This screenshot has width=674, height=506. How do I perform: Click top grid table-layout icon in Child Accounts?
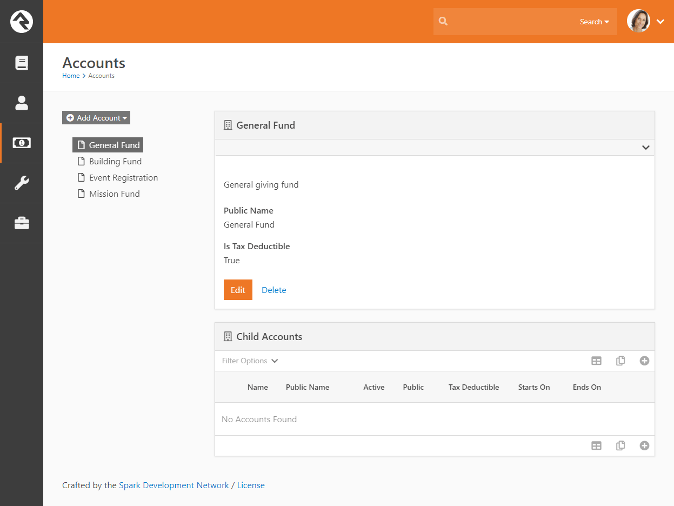596,361
